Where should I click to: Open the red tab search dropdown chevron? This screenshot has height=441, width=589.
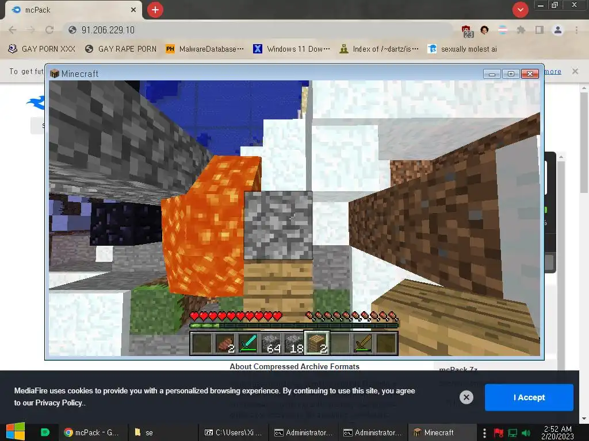520,10
